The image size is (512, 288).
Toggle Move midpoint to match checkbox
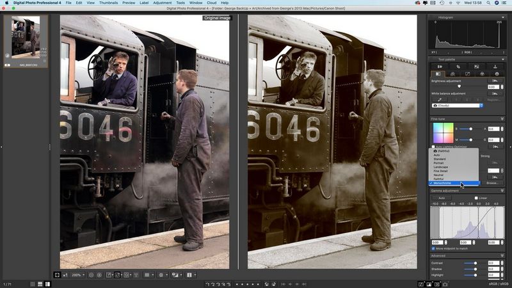[433, 248]
